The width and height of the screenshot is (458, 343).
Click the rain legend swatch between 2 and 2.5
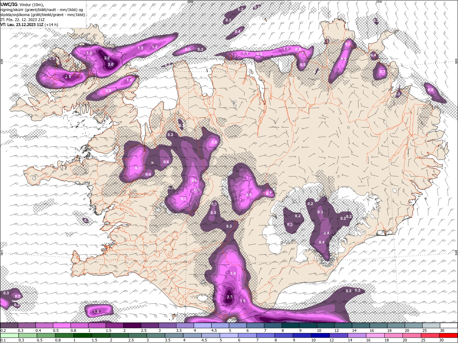click(x=118, y=335)
